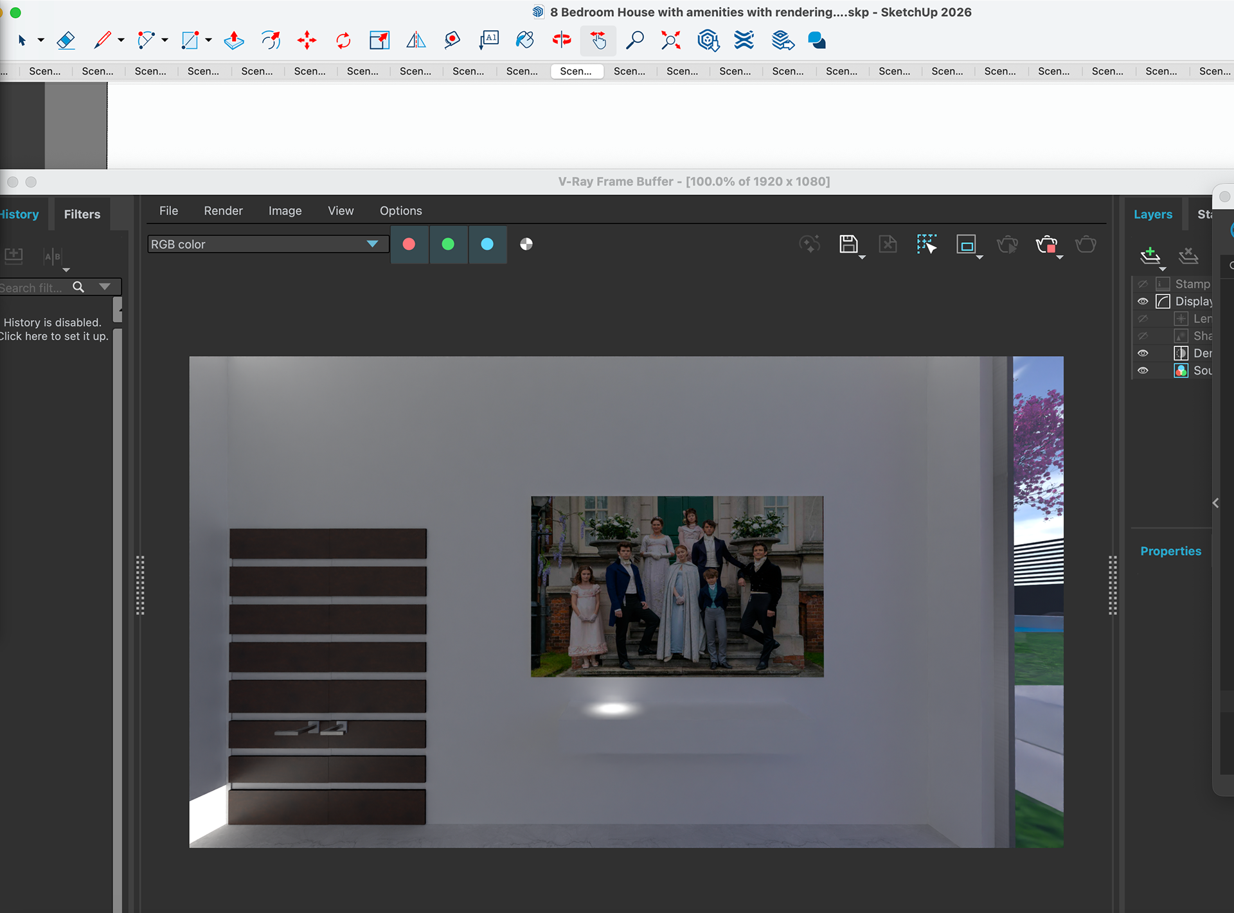Screen dimensions: 1234x913
Task: Click the stop render teapot icon
Action: pyautogui.click(x=1046, y=244)
